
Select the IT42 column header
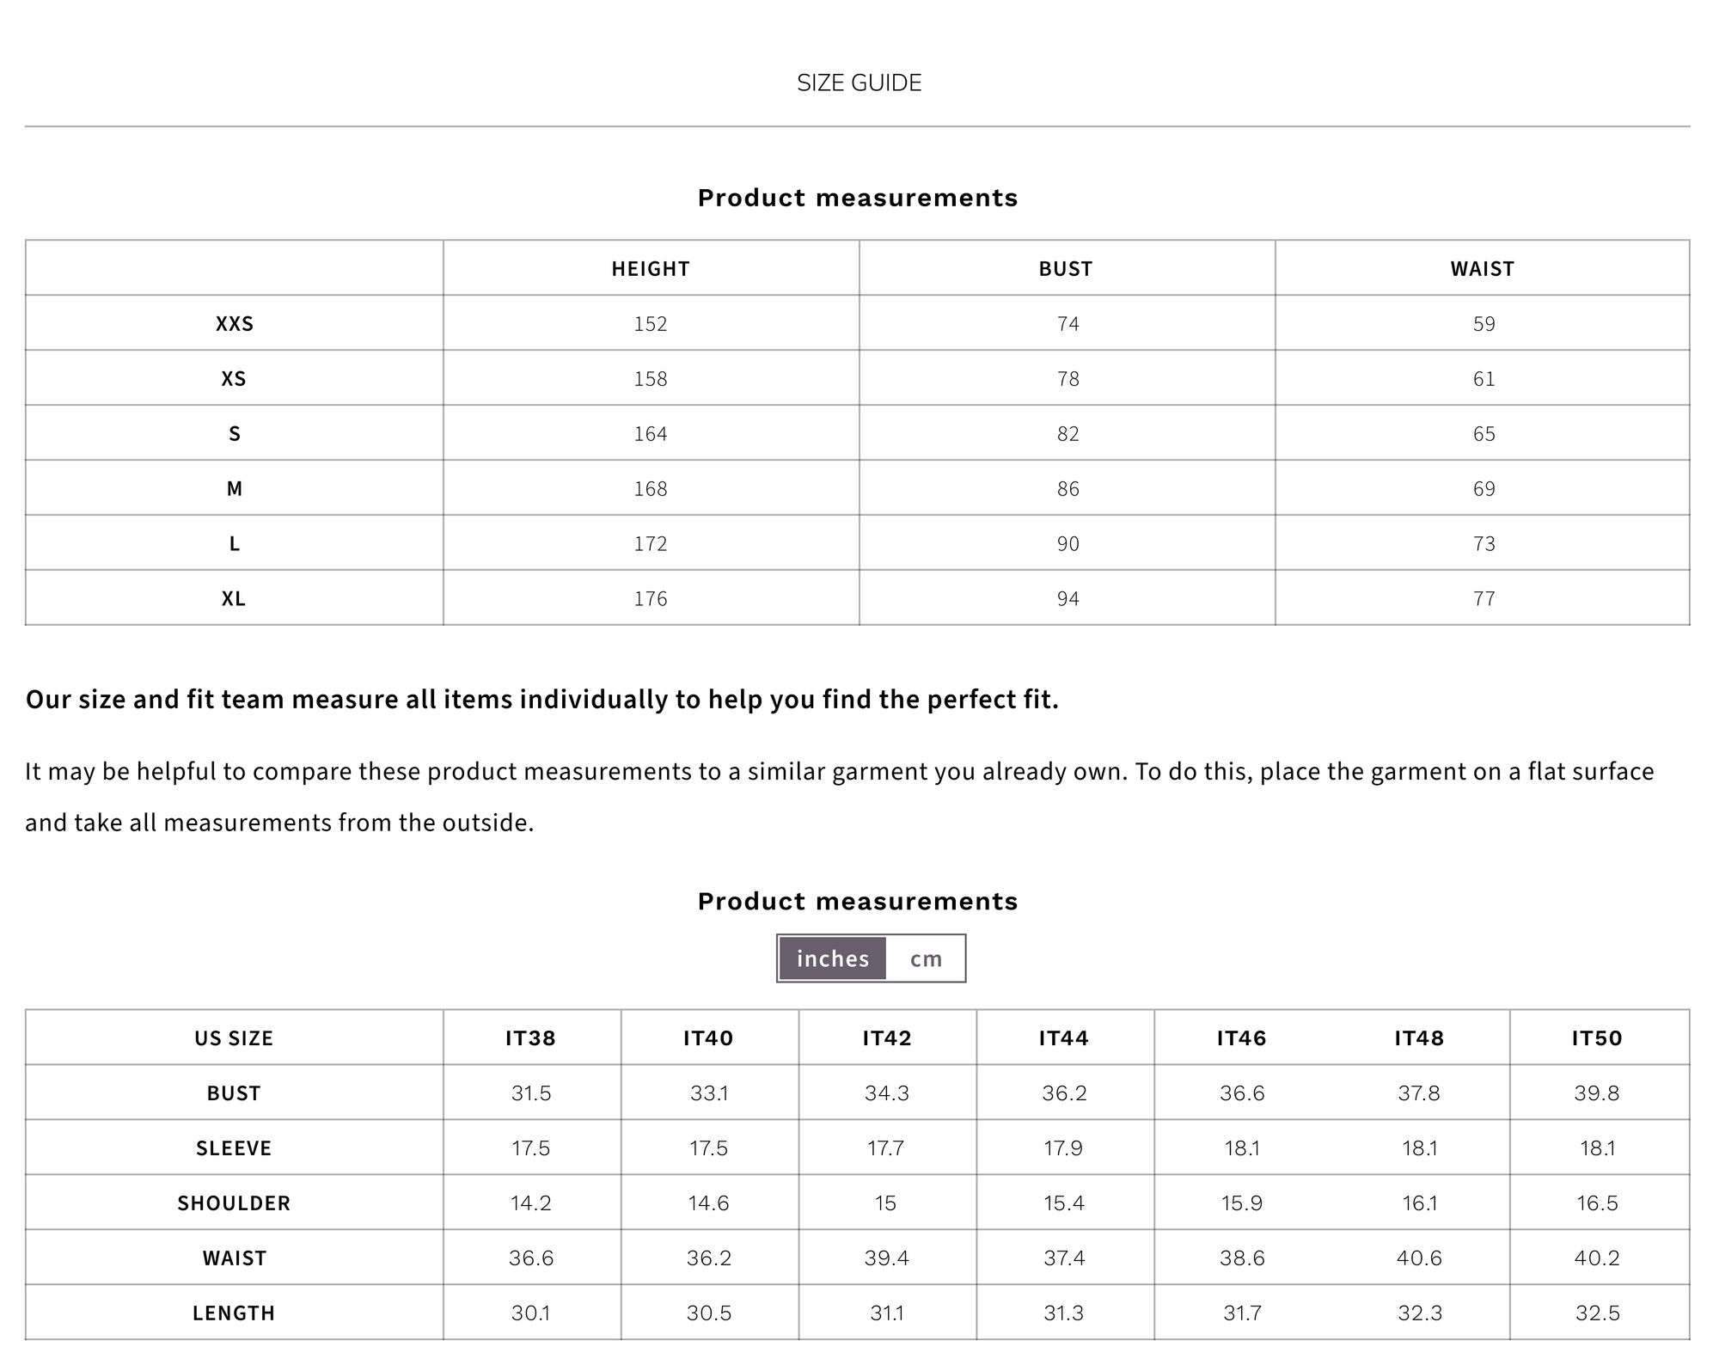point(886,1038)
